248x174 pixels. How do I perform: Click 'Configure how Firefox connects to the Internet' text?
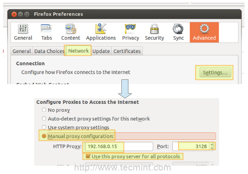pyautogui.click(x=76, y=72)
